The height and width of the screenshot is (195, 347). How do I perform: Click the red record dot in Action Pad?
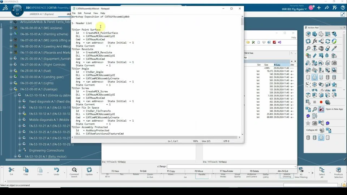(x=321, y=102)
